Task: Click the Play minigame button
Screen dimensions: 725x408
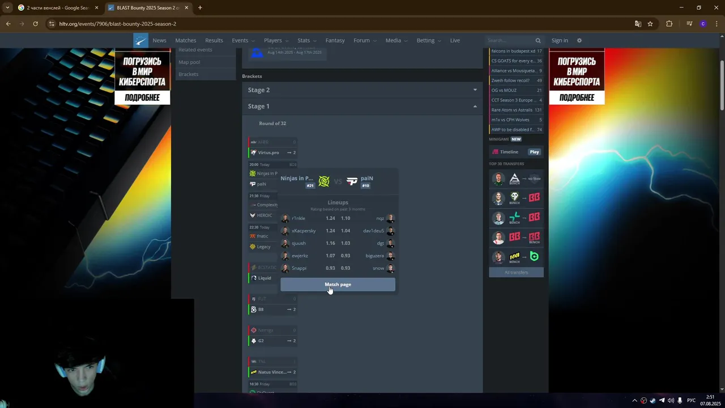Action: pos(535,152)
